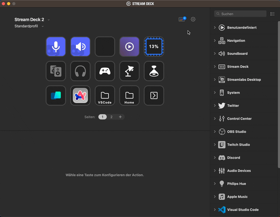Select the teal blue app launcher key

[x=56, y=95]
